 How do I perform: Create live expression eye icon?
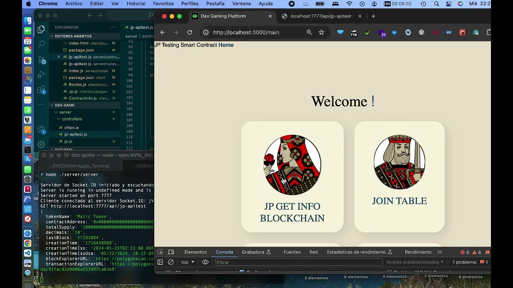pos(205,262)
